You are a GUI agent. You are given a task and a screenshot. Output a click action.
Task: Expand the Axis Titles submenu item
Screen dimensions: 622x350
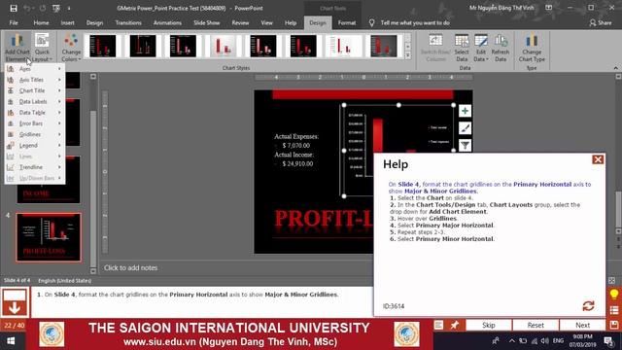[35, 80]
